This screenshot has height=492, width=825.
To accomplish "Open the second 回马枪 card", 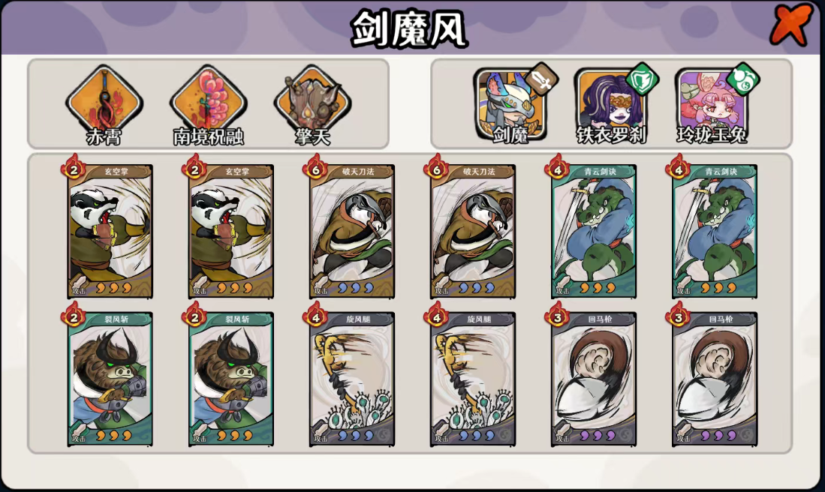I will 715,379.
